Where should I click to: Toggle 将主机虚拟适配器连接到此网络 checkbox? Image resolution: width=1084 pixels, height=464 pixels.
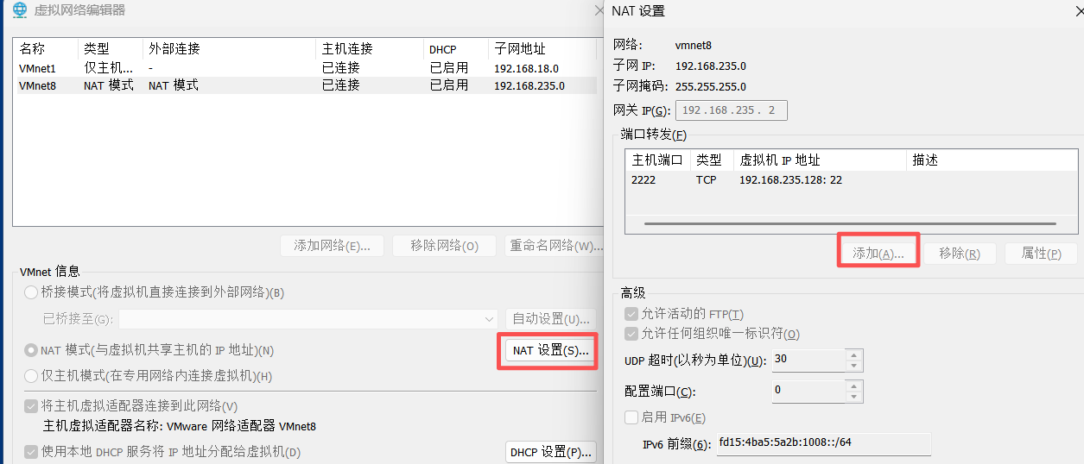pyautogui.click(x=32, y=406)
